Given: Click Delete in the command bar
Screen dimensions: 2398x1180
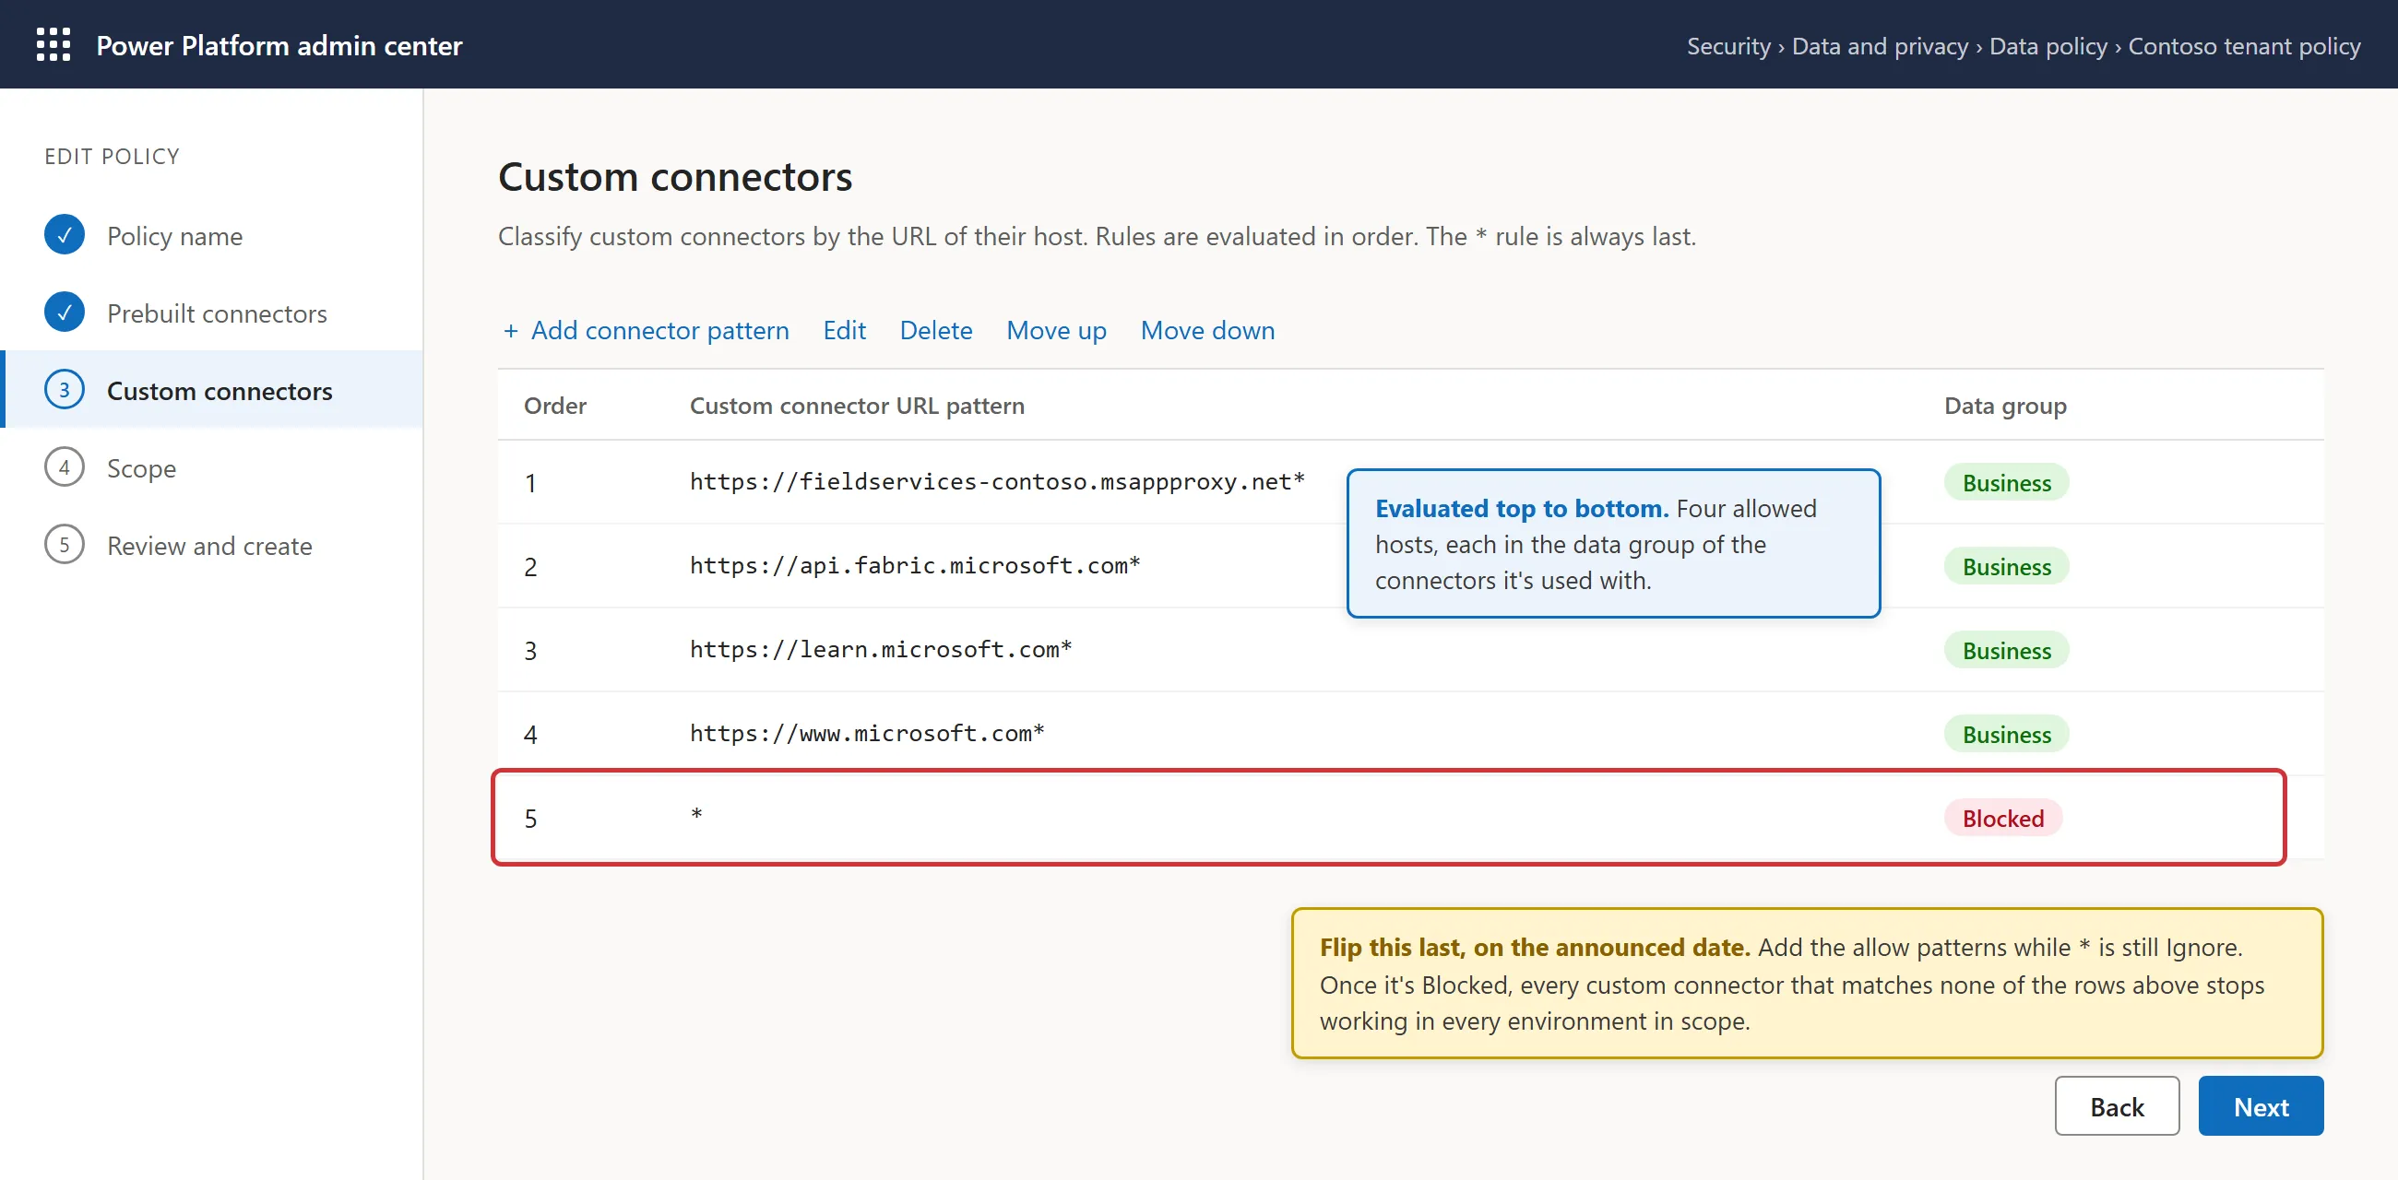Looking at the screenshot, I should [x=935, y=330].
